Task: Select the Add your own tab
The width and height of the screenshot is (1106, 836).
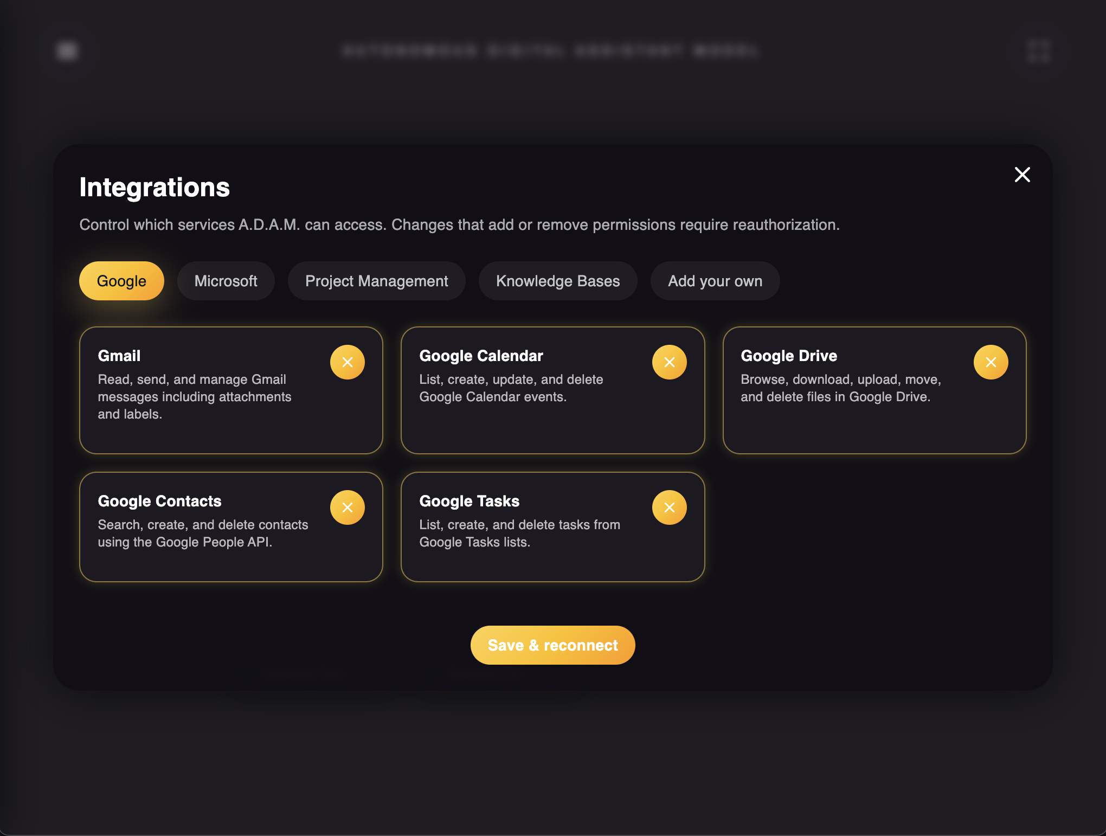Action: (x=715, y=281)
